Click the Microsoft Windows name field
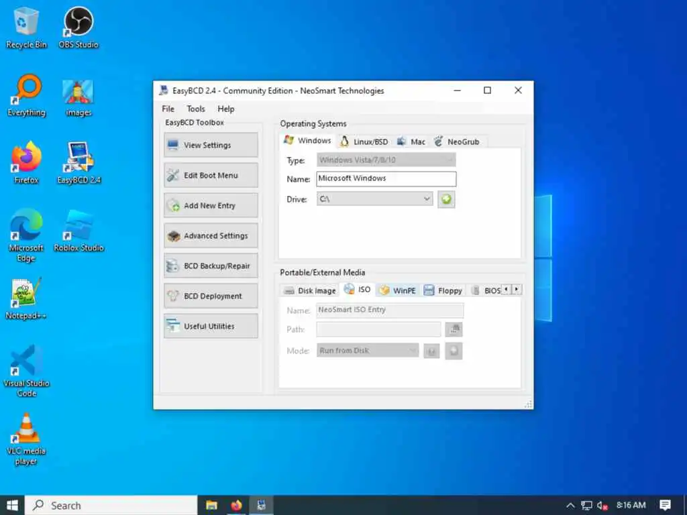Image resolution: width=687 pixels, height=515 pixels. pos(386,178)
